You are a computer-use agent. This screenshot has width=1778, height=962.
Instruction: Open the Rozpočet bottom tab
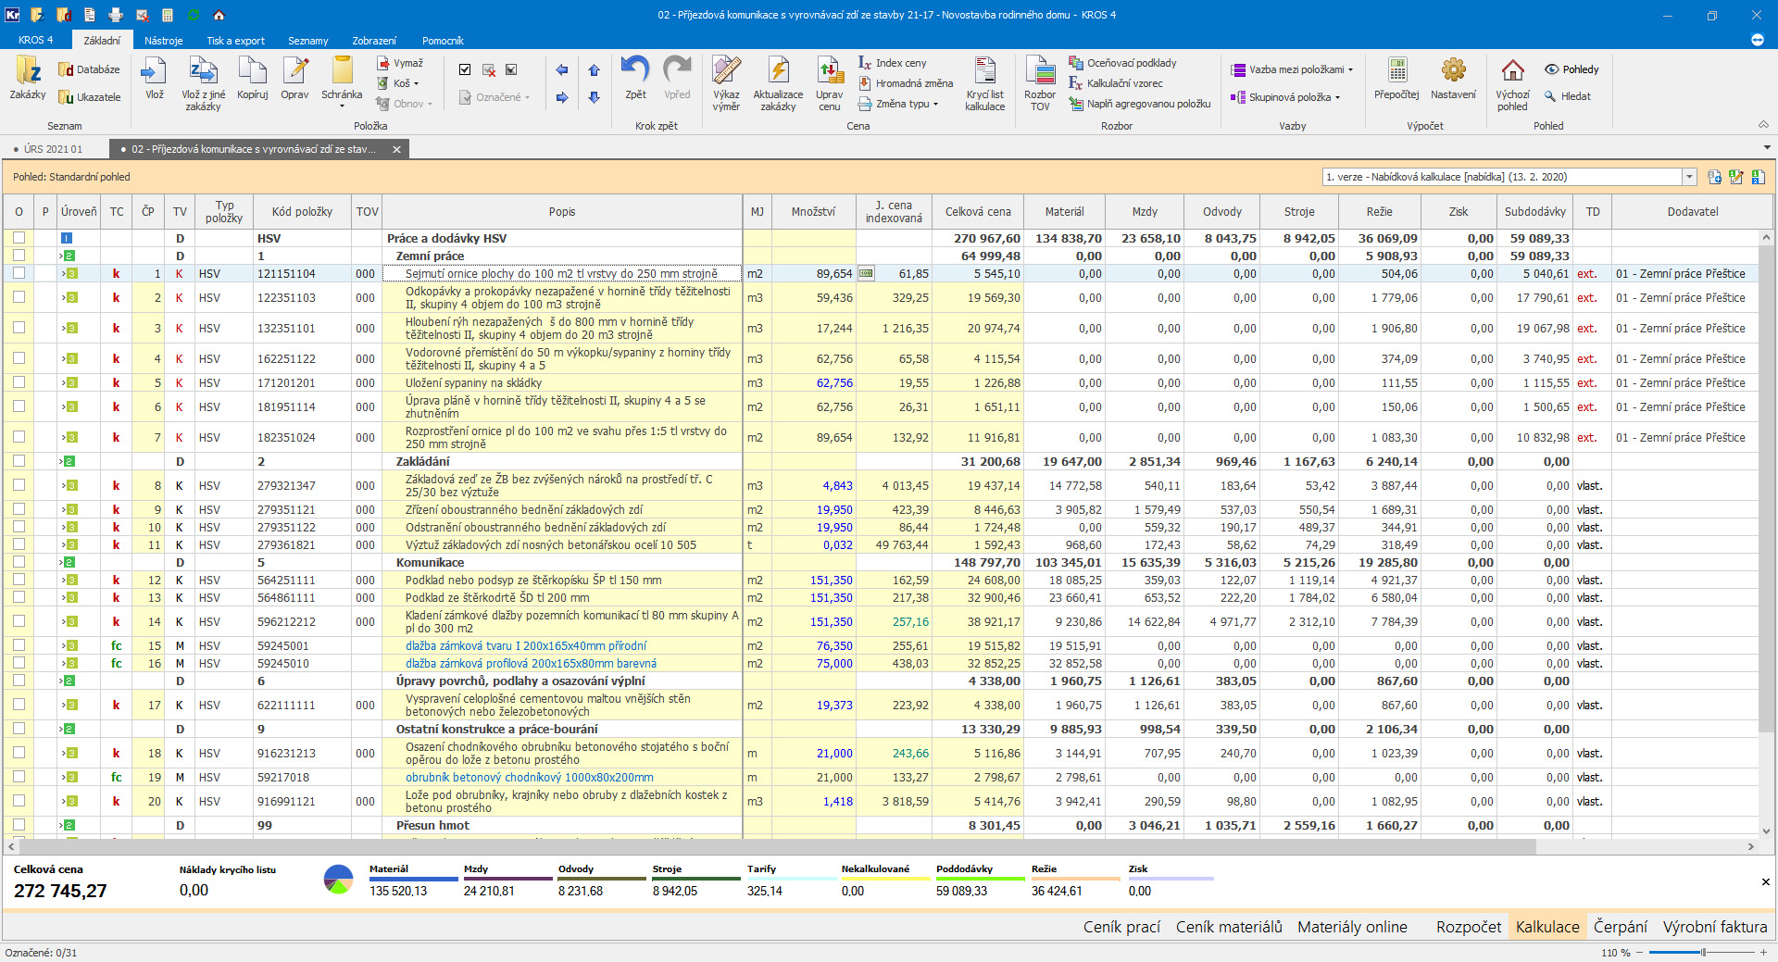(1468, 927)
